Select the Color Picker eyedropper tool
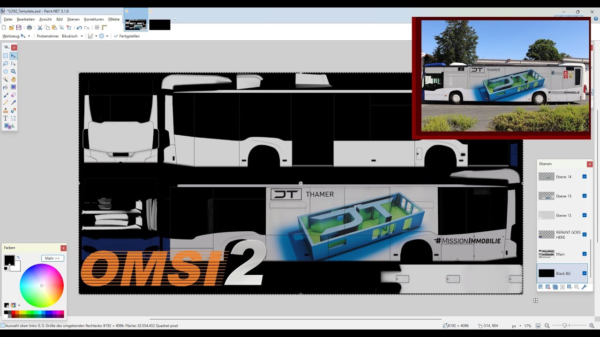Viewport: 600px width, 337px height. (14, 103)
